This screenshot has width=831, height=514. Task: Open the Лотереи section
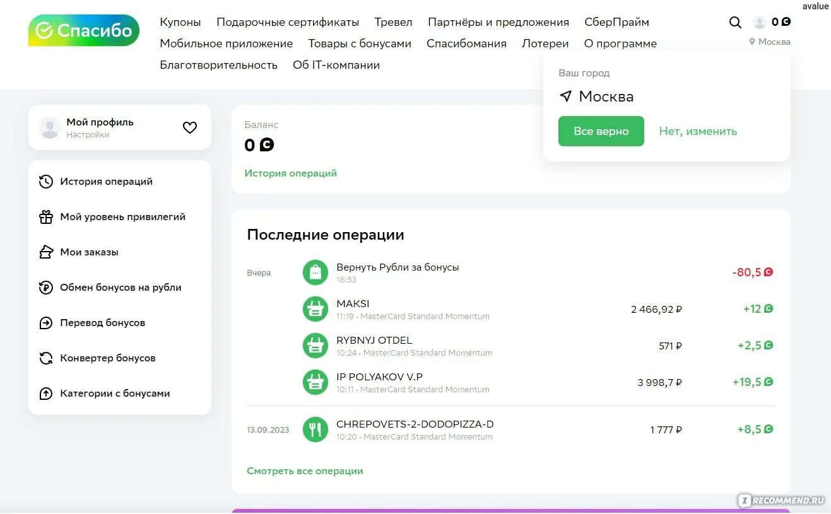pos(545,44)
